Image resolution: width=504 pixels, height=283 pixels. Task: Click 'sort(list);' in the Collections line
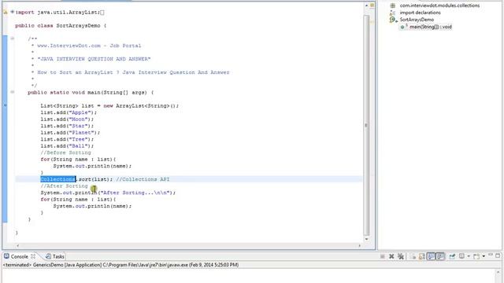(95, 179)
